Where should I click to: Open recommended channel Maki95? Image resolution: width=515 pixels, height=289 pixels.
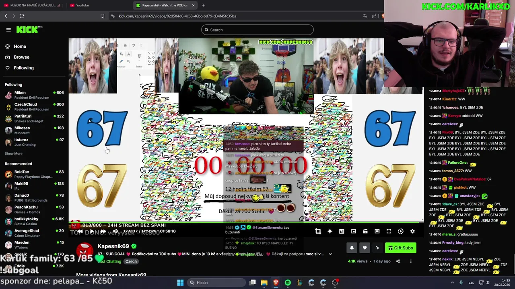coord(34,186)
